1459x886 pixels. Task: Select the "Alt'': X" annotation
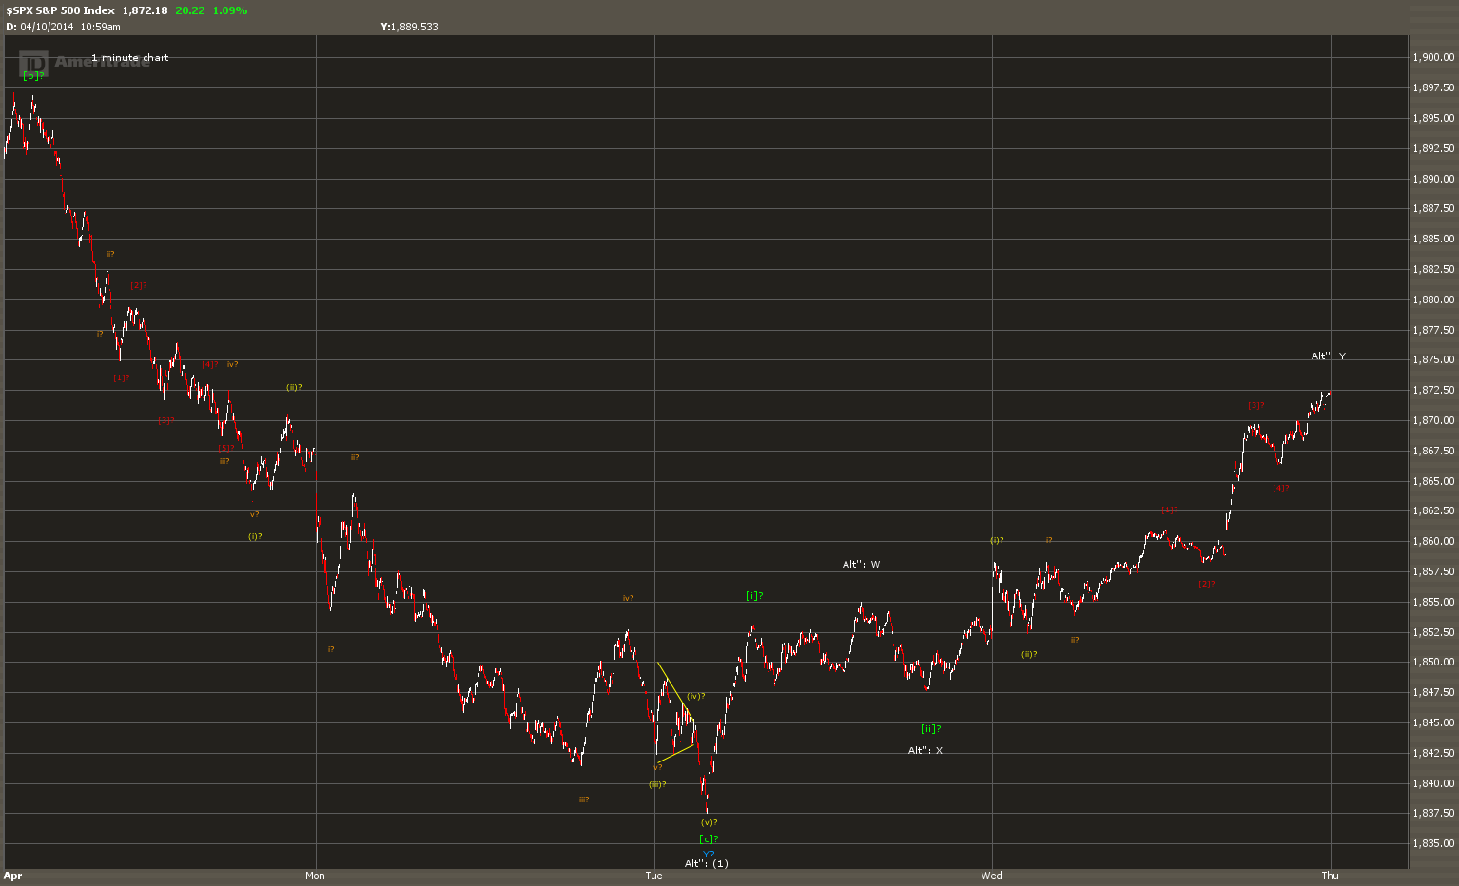[925, 751]
